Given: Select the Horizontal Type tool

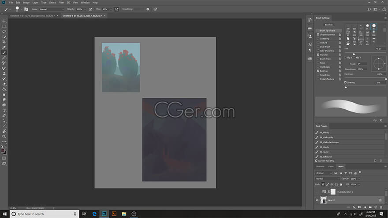Looking at the screenshot, I should pos(4,110).
